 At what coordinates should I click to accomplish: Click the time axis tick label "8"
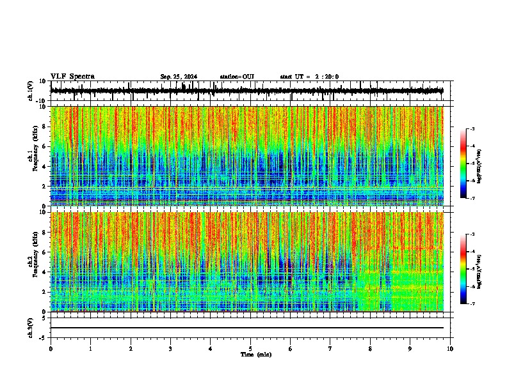point(370,349)
